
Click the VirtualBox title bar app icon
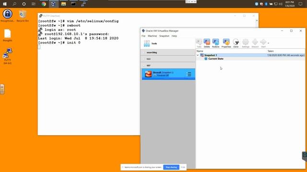click(x=143, y=31)
